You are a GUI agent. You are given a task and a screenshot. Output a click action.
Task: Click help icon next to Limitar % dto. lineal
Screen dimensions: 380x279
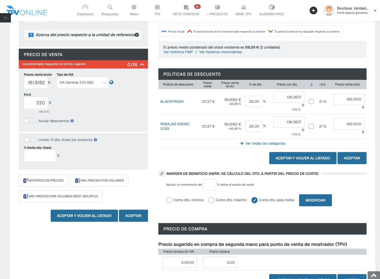coord(95,140)
